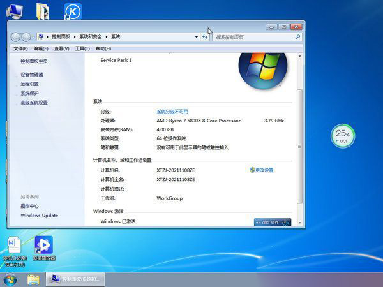Expand the arrow after 控制面板 breadcrumb
383x287 pixels.
(75, 37)
